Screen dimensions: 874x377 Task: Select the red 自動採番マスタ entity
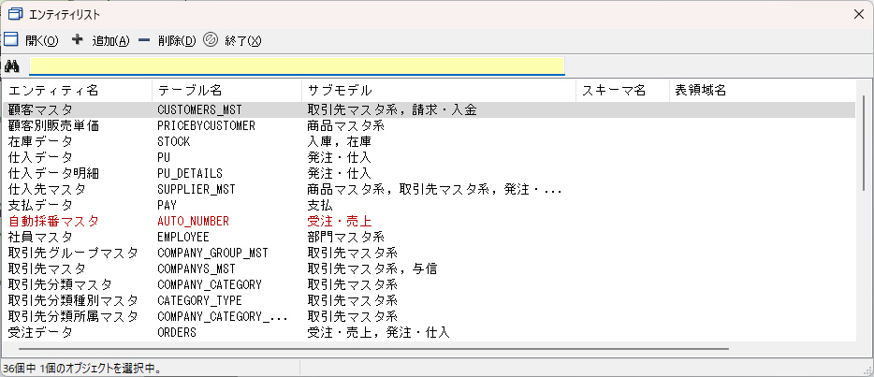point(53,221)
